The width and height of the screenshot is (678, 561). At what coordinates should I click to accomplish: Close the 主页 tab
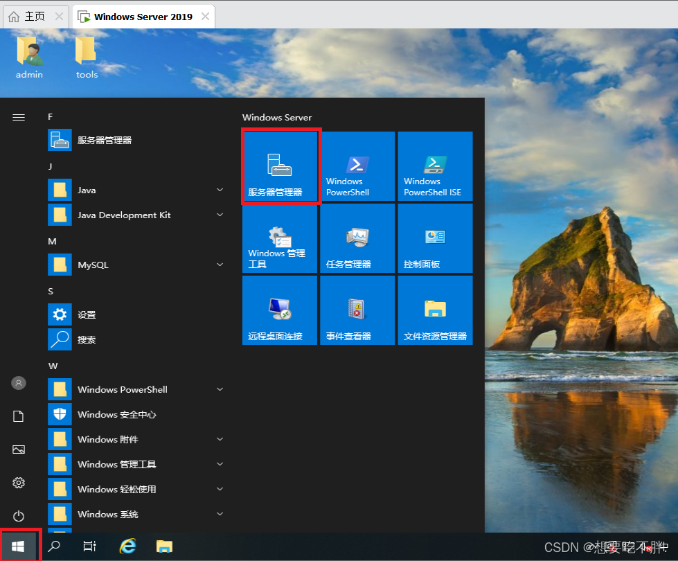[x=60, y=17]
